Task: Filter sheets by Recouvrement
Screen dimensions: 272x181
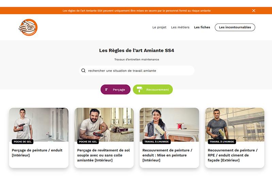Action: click(153, 89)
